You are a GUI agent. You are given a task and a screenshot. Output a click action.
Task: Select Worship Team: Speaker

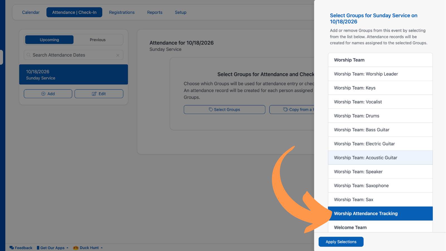coord(380,172)
